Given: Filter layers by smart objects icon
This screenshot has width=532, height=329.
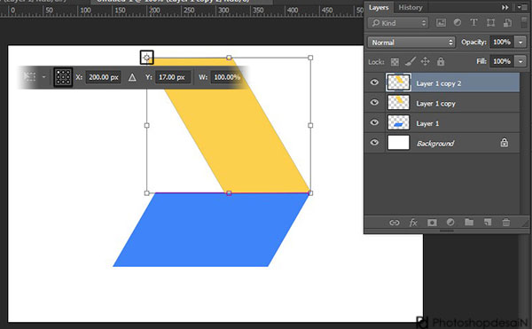Looking at the screenshot, I should point(507,23).
